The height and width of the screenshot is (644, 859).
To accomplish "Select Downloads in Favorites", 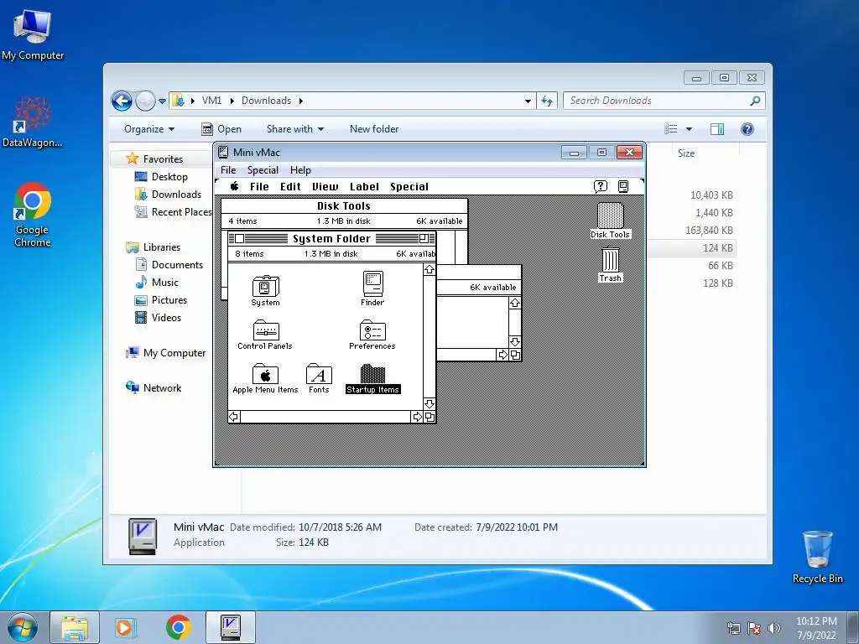I will pyautogui.click(x=176, y=195).
